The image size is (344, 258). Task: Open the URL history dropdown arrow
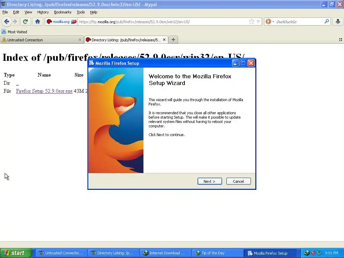coord(258,21)
